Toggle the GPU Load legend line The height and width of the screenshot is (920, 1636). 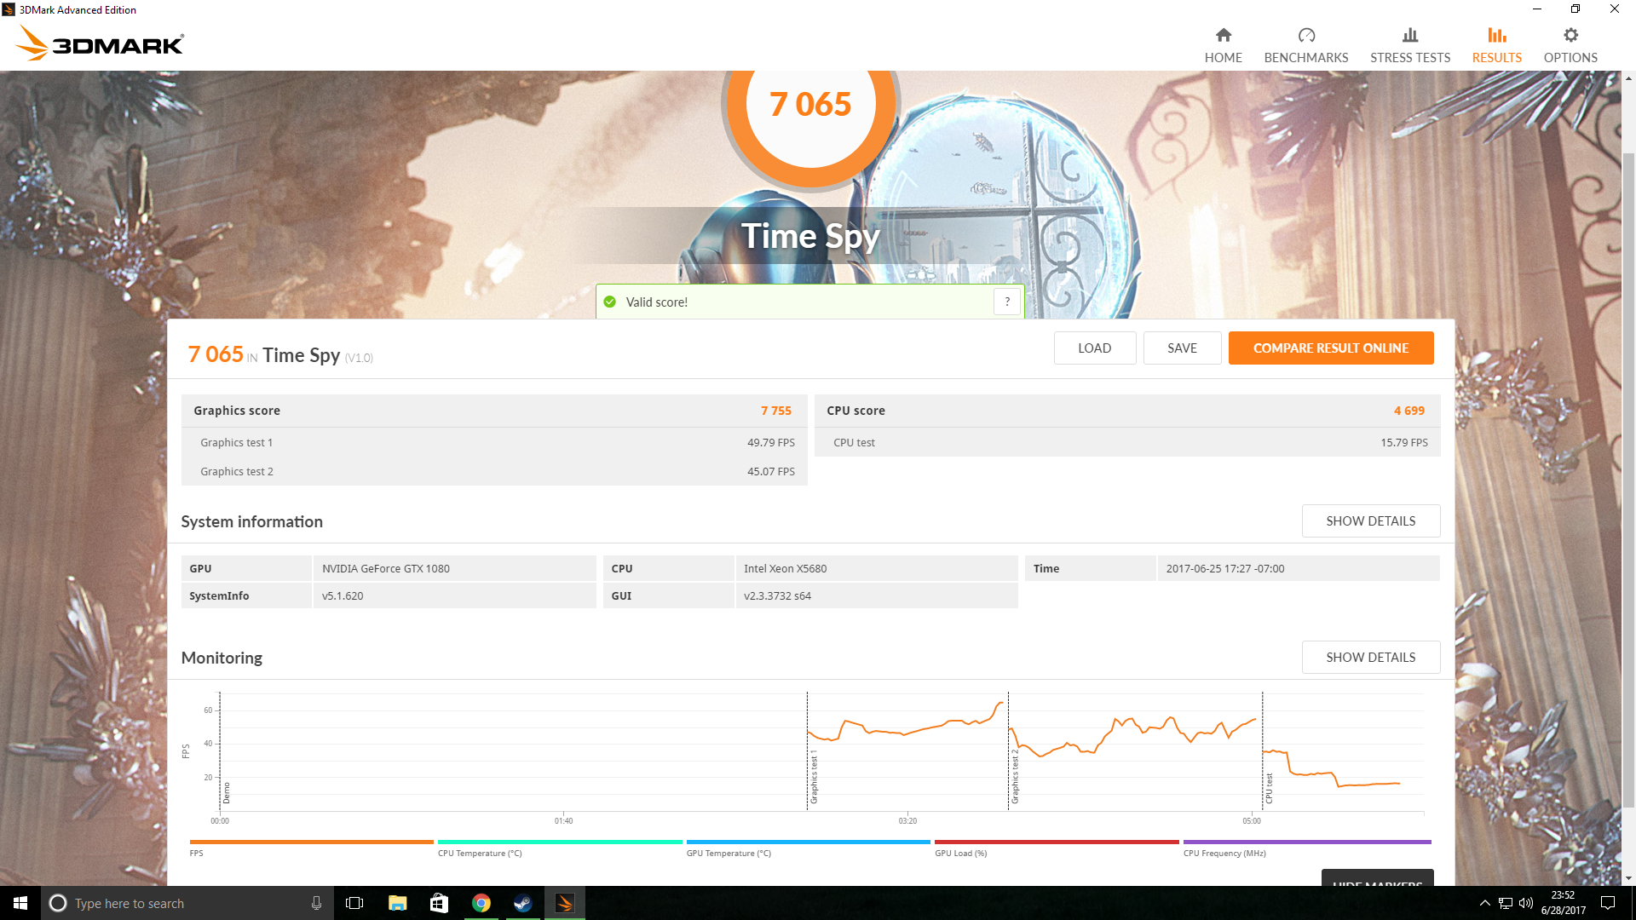point(1057,847)
